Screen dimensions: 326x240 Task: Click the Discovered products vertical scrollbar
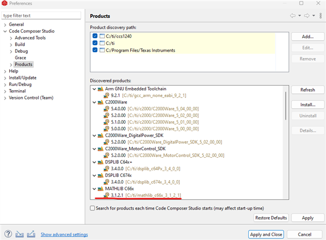click(x=286, y=106)
